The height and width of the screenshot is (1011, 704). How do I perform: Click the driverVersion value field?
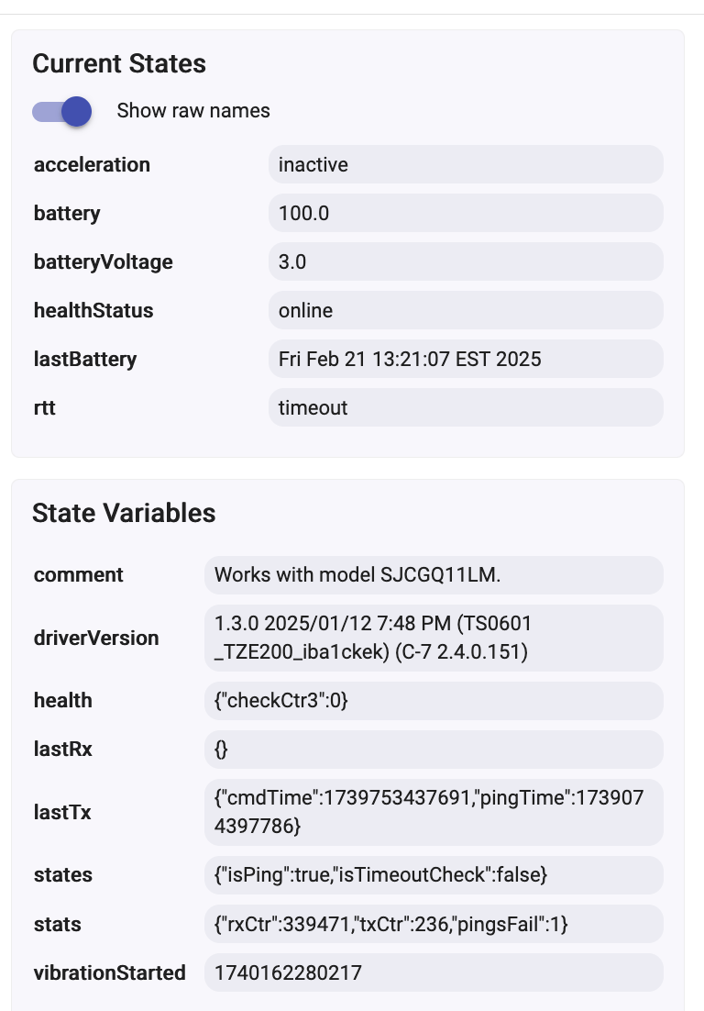[x=433, y=638]
